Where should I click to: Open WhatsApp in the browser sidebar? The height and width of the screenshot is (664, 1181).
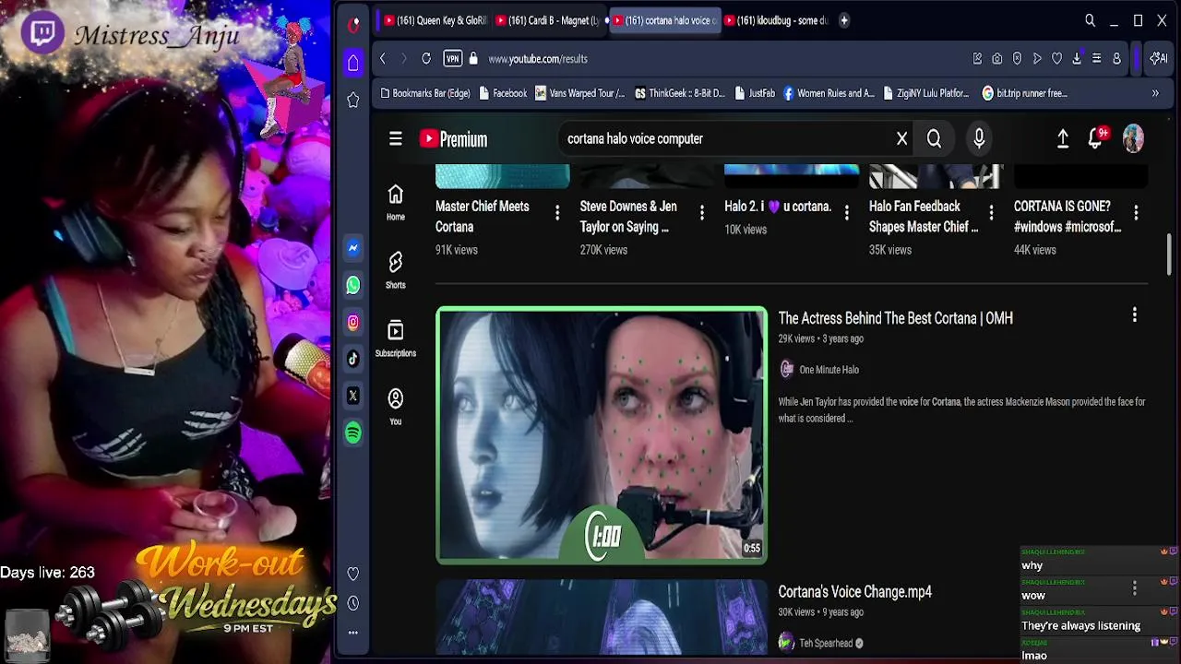[353, 285]
